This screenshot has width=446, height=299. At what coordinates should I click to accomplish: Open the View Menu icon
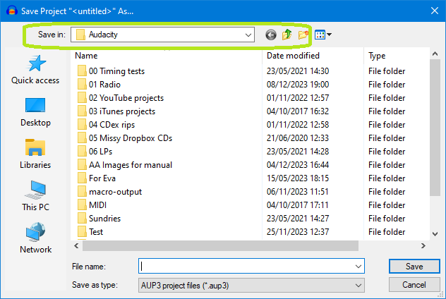click(x=323, y=35)
